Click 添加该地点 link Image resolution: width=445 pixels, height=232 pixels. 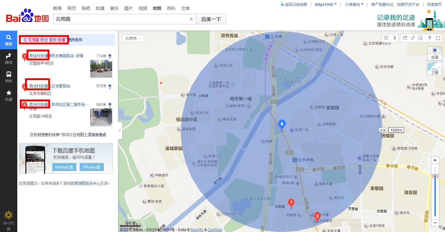pyautogui.click(x=97, y=135)
